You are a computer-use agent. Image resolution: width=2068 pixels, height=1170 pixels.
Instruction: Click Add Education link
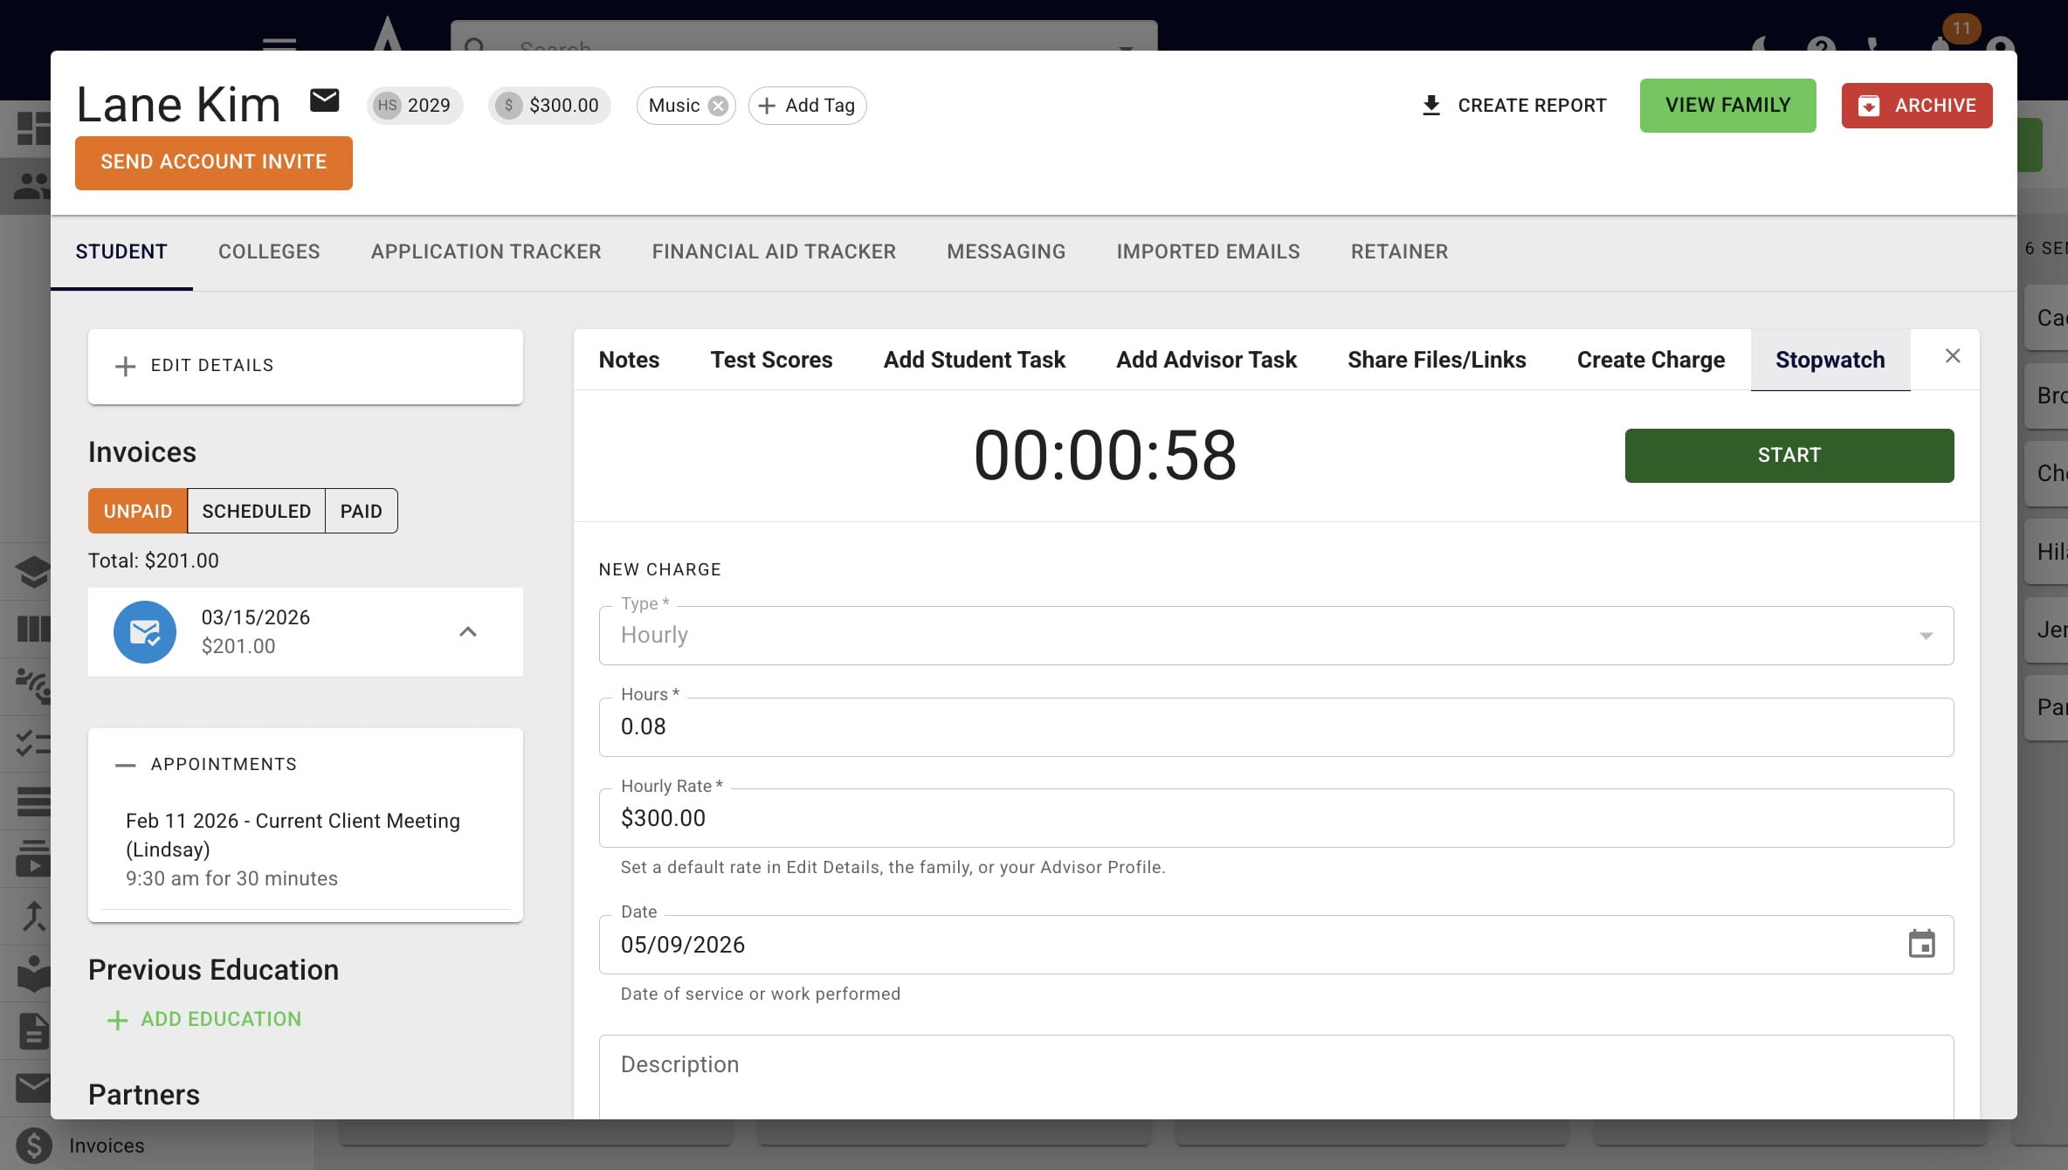[x=203, y=1019]
